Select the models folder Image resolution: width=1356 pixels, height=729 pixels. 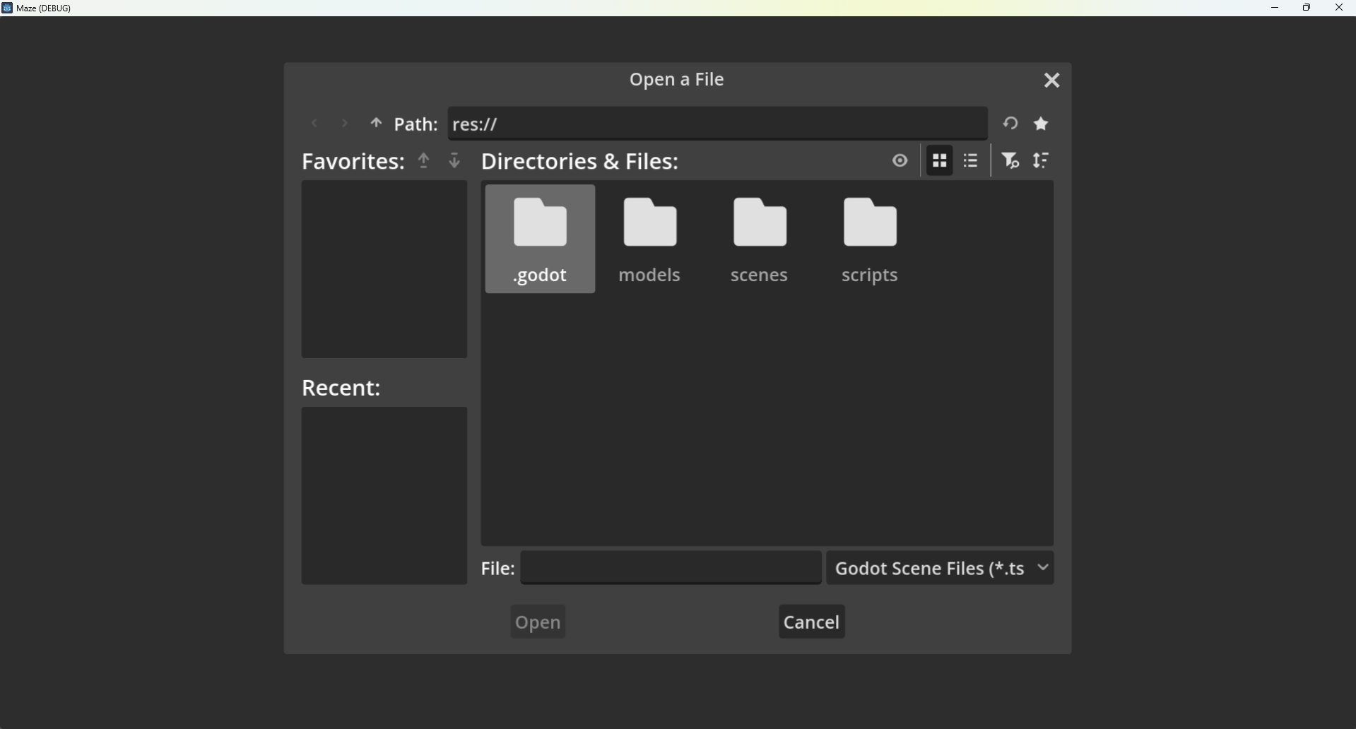650,239
